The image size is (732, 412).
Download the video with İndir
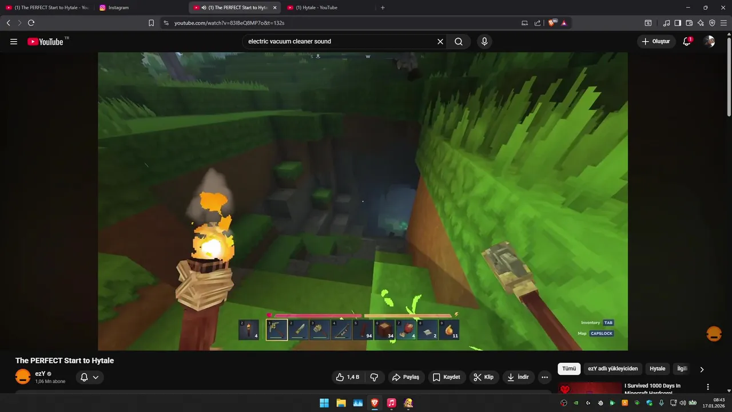click(518, 377)
